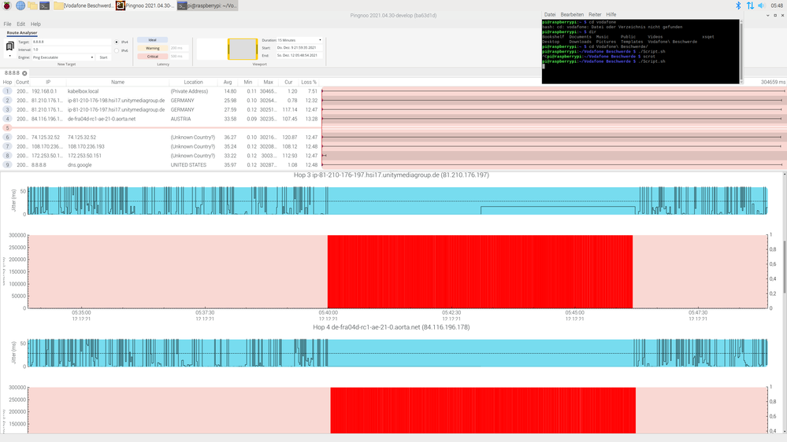This screenshot has height=442, width=787.
Task: Click the Critical latency color label
Action: 153,57
